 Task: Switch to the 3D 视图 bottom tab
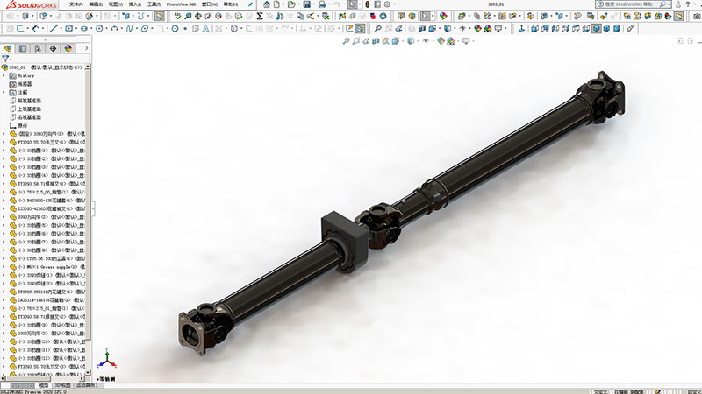pos(62,385)
